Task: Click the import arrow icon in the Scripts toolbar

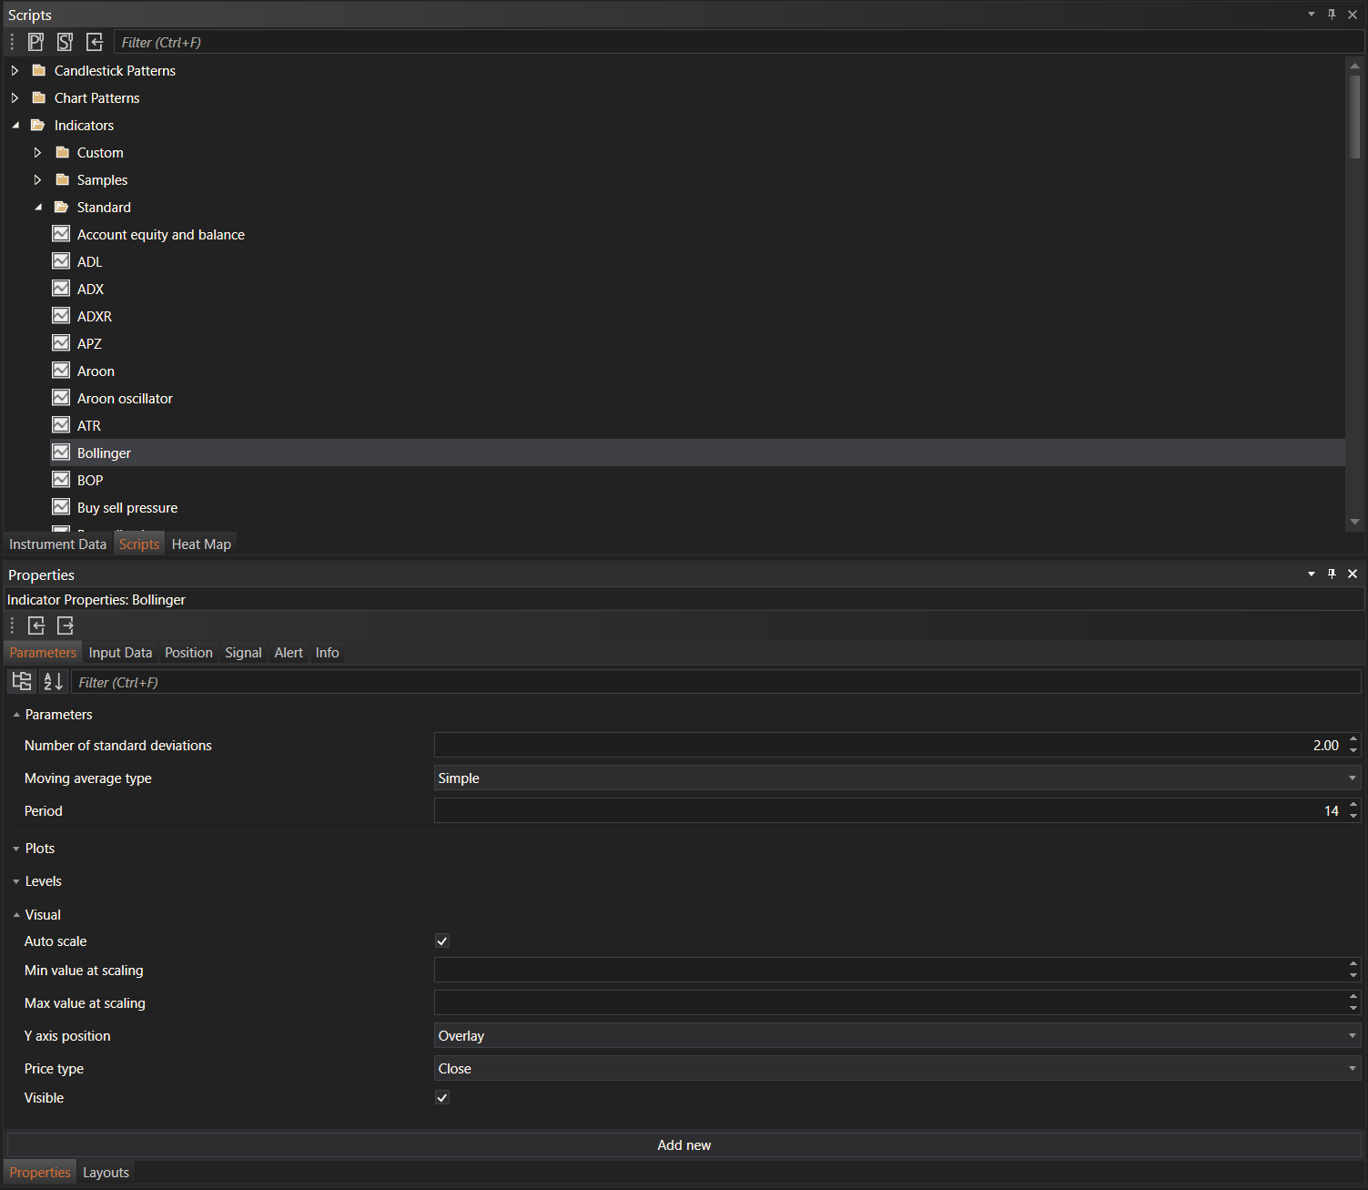Action: coord(95,42)
